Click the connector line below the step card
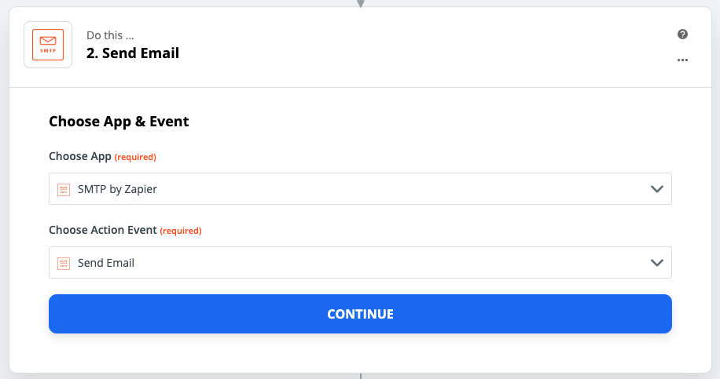This screenshot has width=720, height=379. tap(361, 376)
